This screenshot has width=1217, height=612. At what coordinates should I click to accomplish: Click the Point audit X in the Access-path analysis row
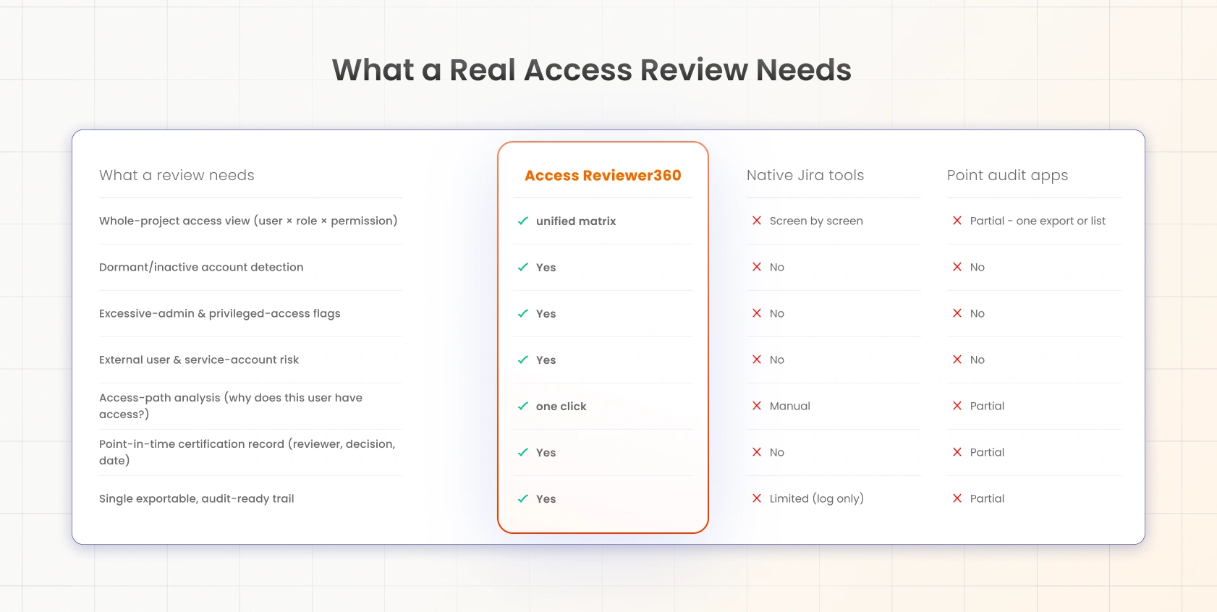[957, 406]
